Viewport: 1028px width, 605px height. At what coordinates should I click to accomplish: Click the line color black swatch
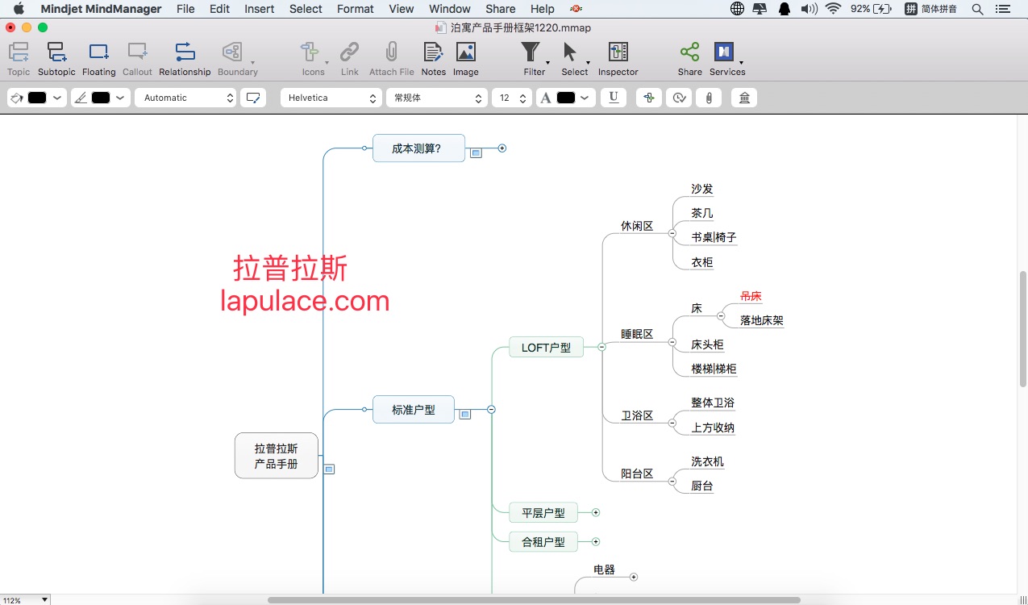[101, 98]
